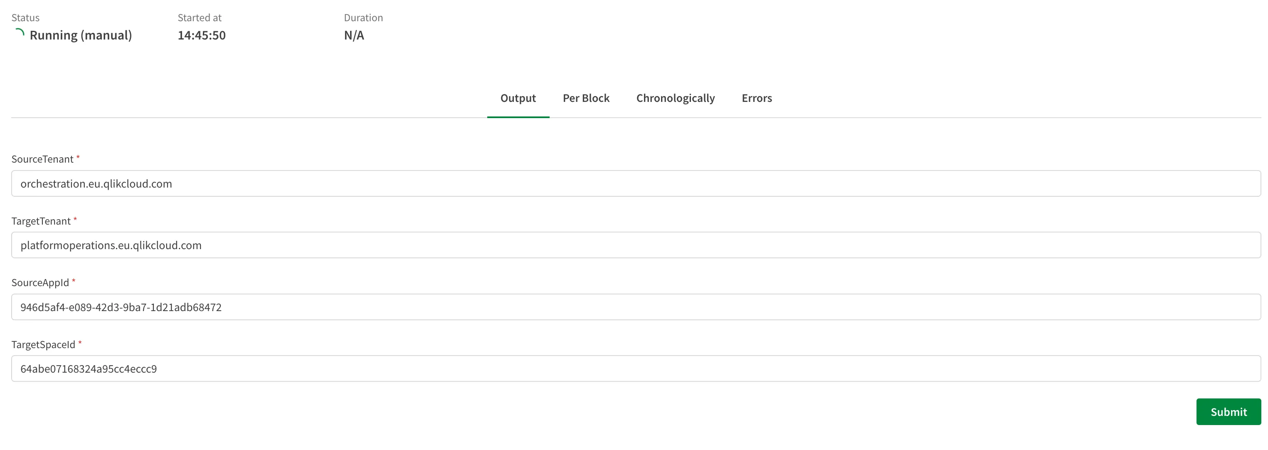Click the TargetSpaceId field label
1268x450 pixels.
tap(43, 345)
